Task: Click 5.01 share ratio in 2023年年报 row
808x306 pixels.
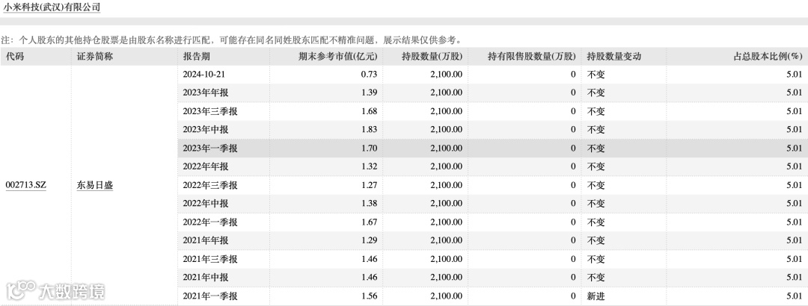Action: (x=794, y=93)
